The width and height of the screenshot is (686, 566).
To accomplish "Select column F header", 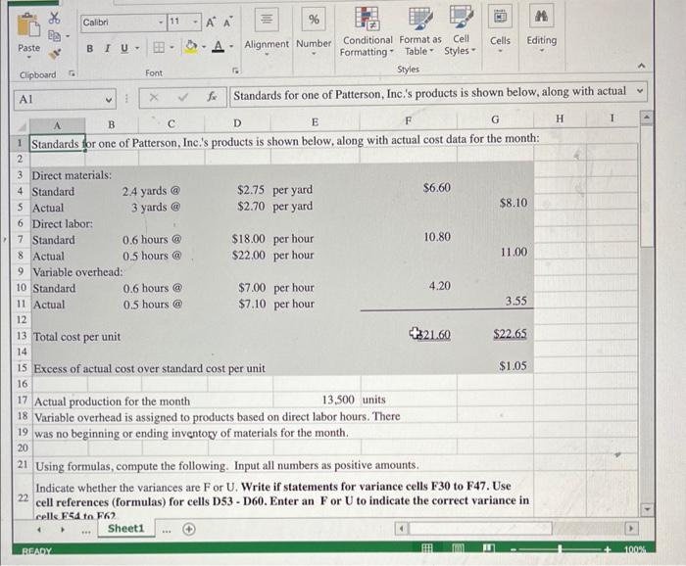I will tap(408, 121).
